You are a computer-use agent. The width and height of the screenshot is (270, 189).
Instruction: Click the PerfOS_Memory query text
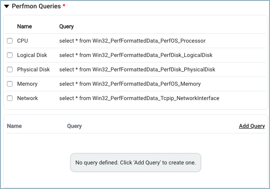[130, 84]
